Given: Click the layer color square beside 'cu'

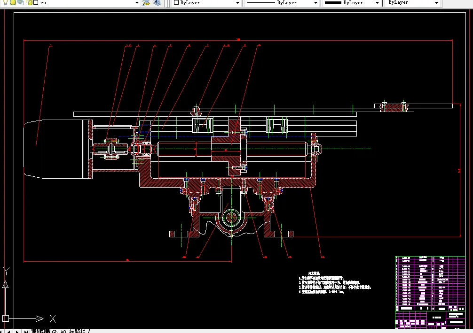Looking at the screenshot, I should point(36,2).
